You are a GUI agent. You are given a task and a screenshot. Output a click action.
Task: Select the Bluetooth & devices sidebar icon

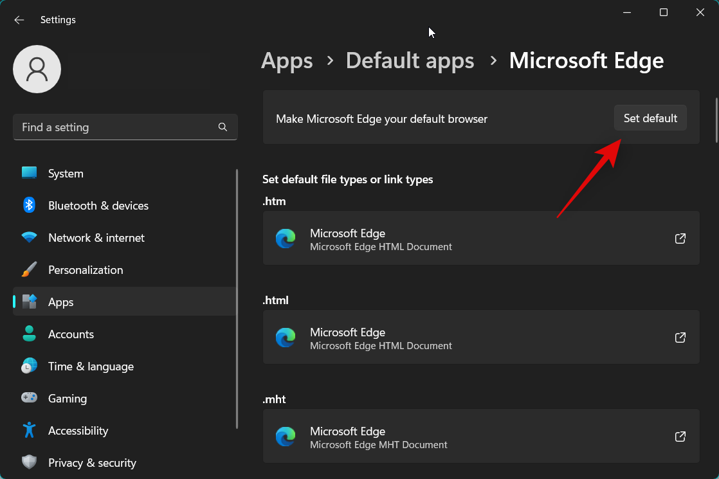click(29, 205)
